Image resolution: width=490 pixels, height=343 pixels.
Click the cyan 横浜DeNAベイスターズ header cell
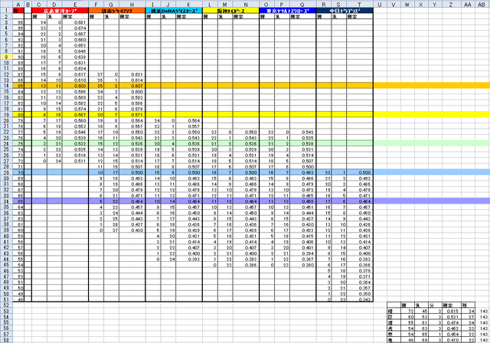(174, 11)
